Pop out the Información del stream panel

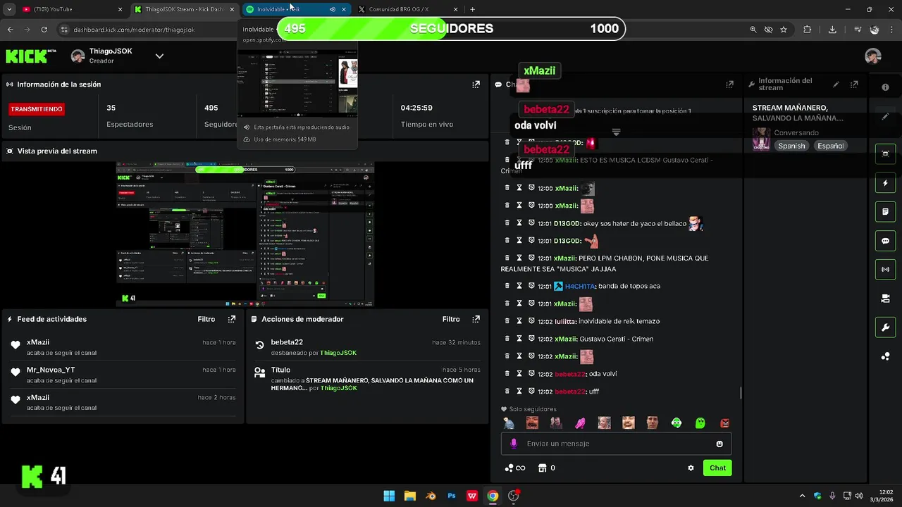pyautogui.click(x=854, y=84)
